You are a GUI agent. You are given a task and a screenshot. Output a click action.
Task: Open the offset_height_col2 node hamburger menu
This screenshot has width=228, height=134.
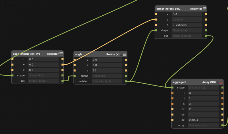tap(204, 9)
